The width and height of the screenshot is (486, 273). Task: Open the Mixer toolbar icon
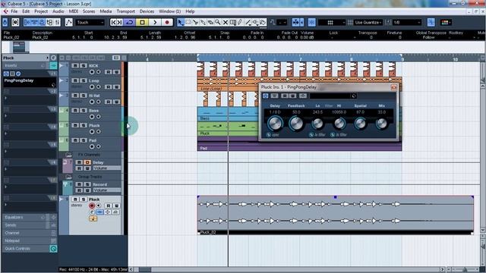pyautogui.click(x=58, y=22)
